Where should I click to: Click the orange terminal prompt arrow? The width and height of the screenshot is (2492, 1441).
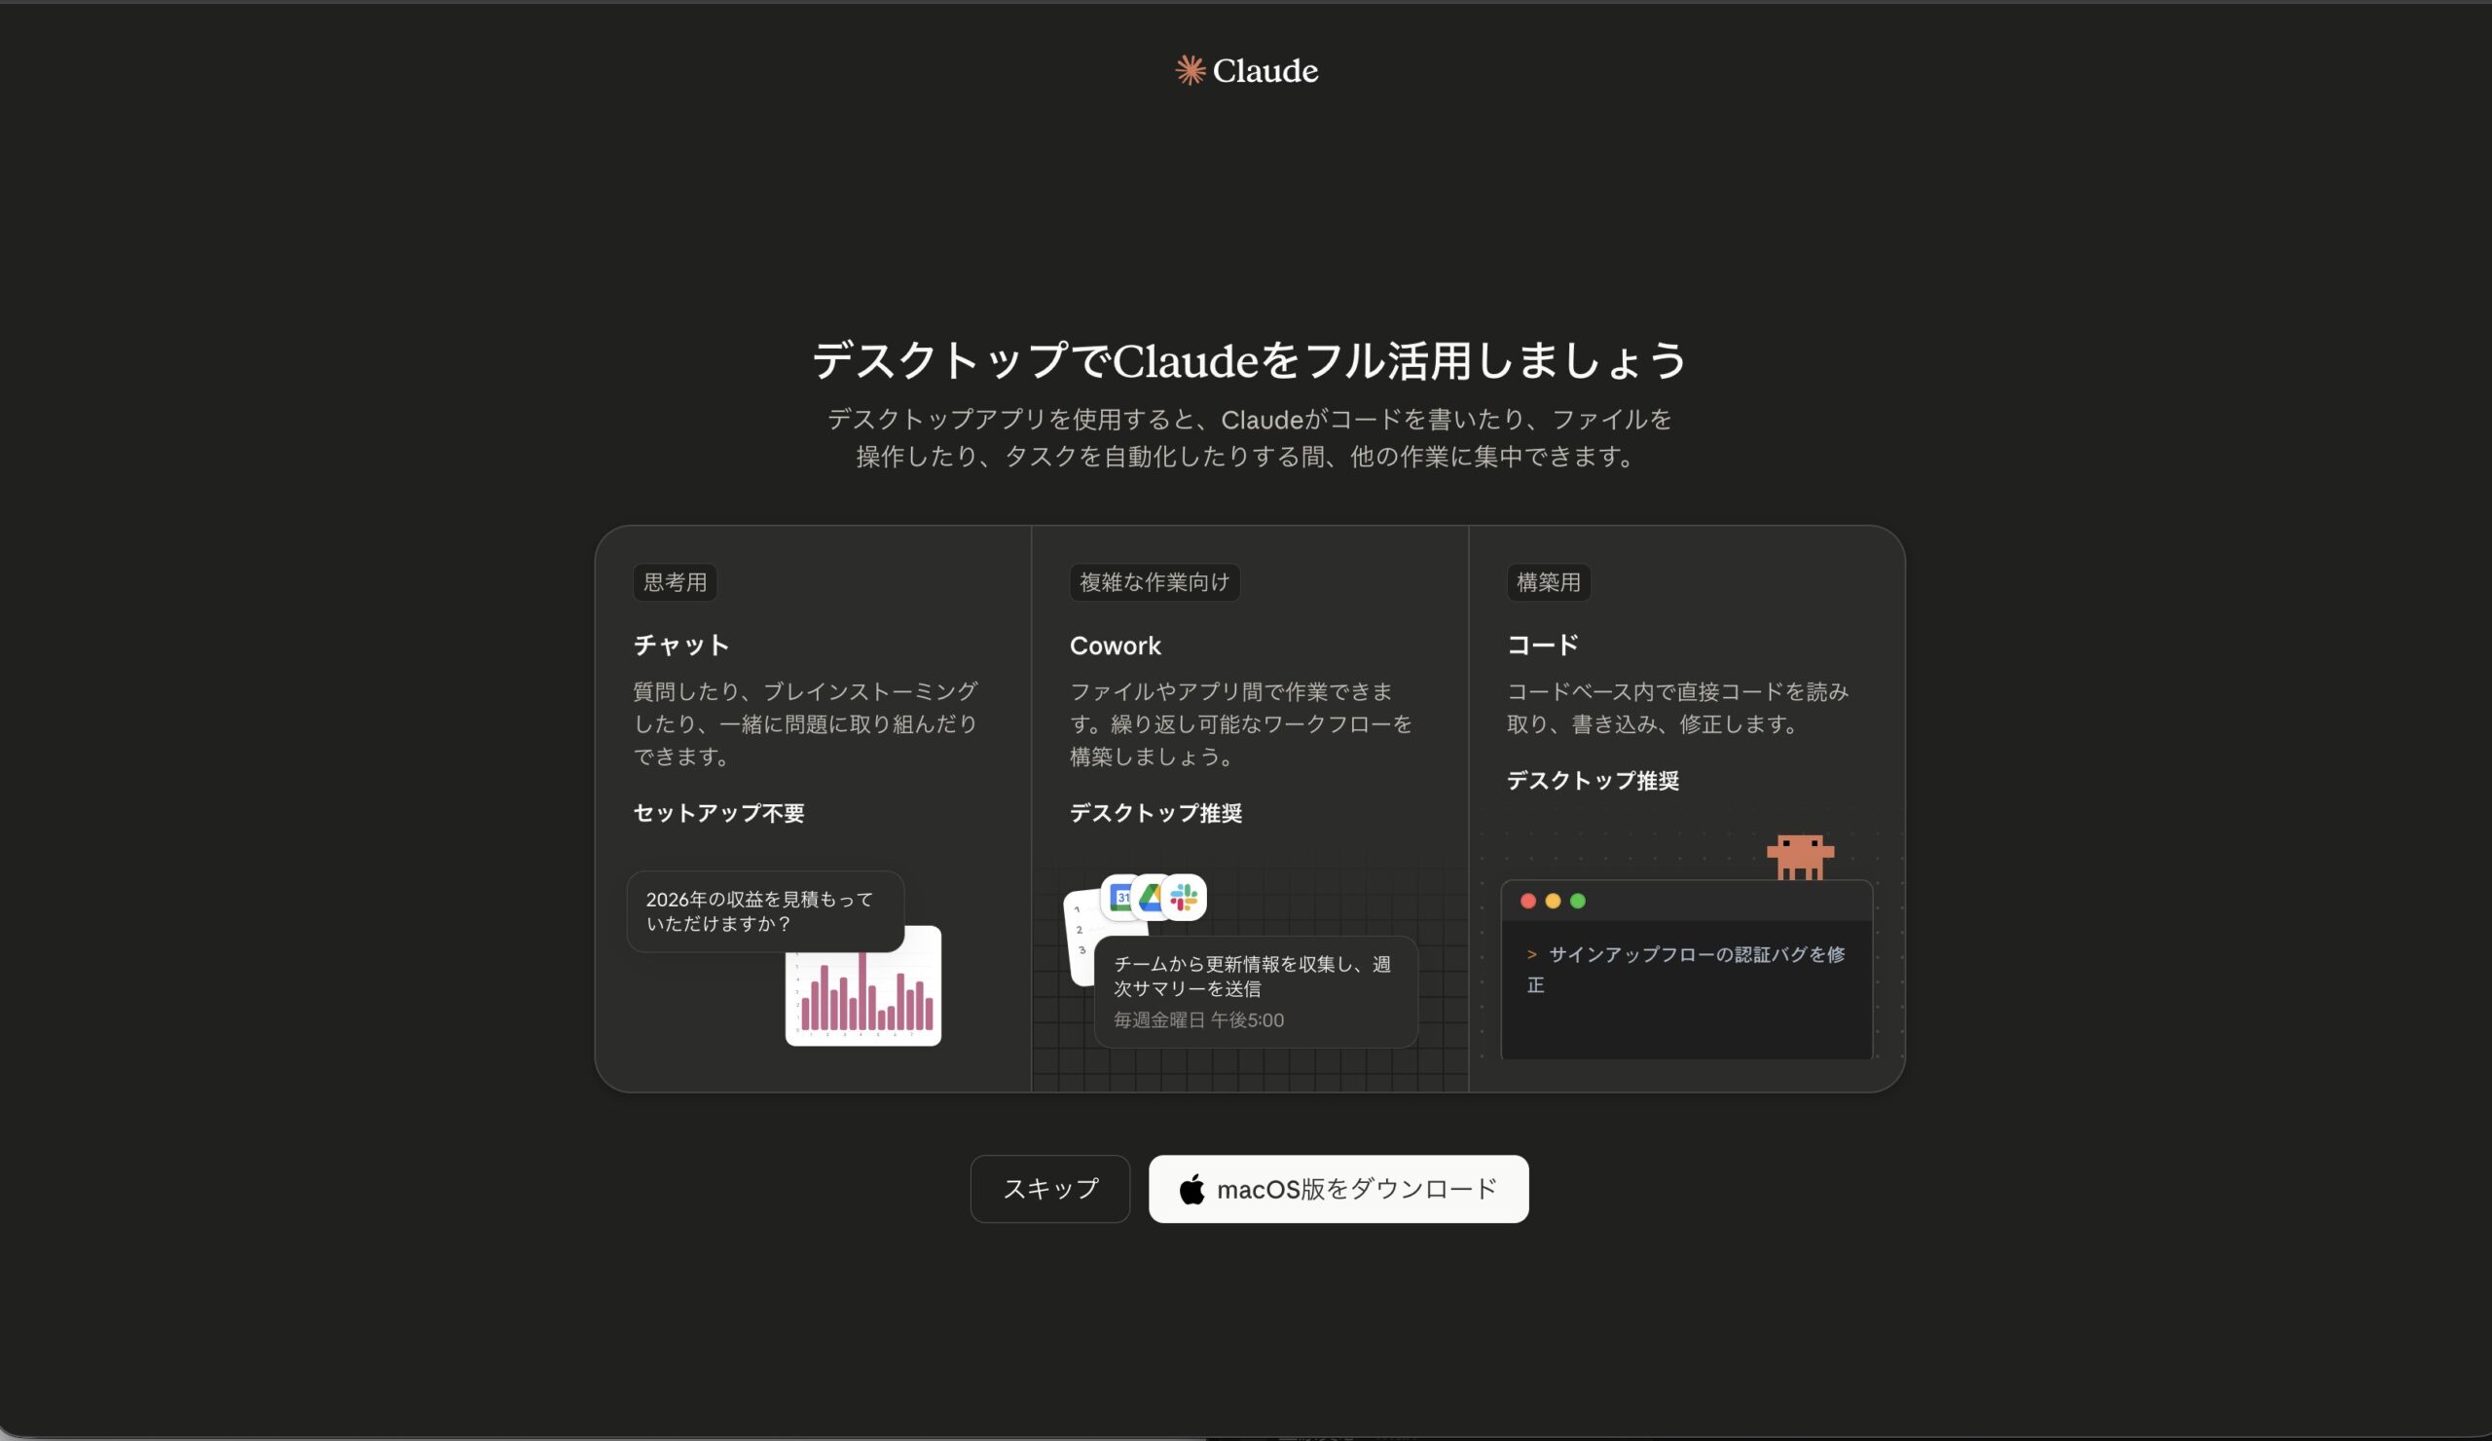click(x=1532, y=954)
